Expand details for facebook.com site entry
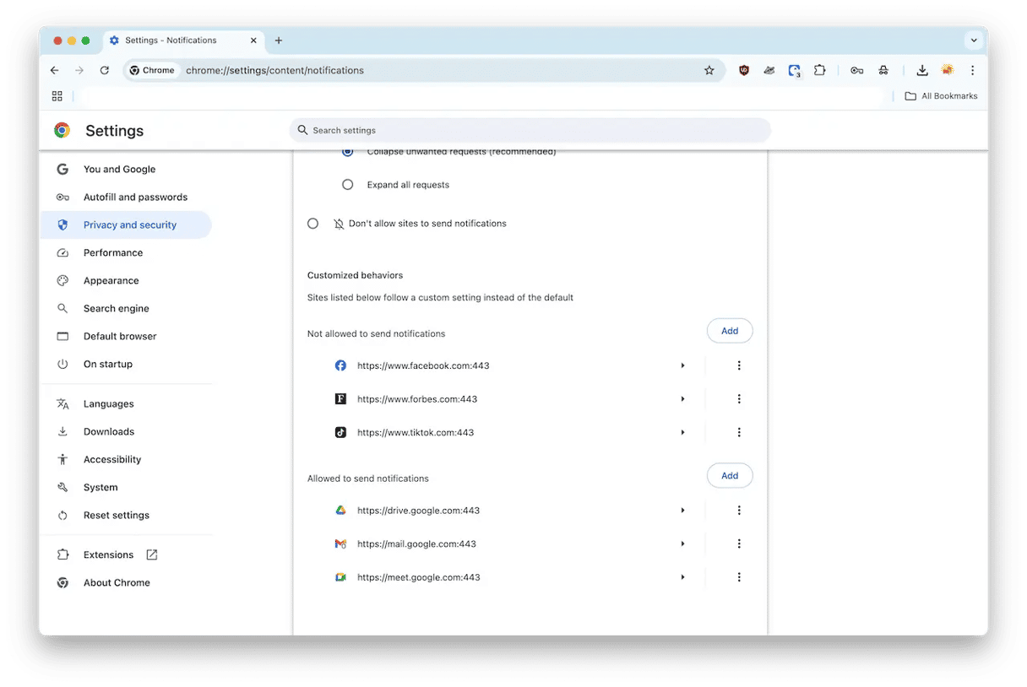1027x687 pixels. coord(682,365)
